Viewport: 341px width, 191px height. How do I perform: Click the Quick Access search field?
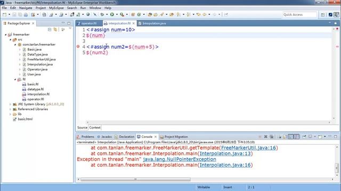pos(299,14)
